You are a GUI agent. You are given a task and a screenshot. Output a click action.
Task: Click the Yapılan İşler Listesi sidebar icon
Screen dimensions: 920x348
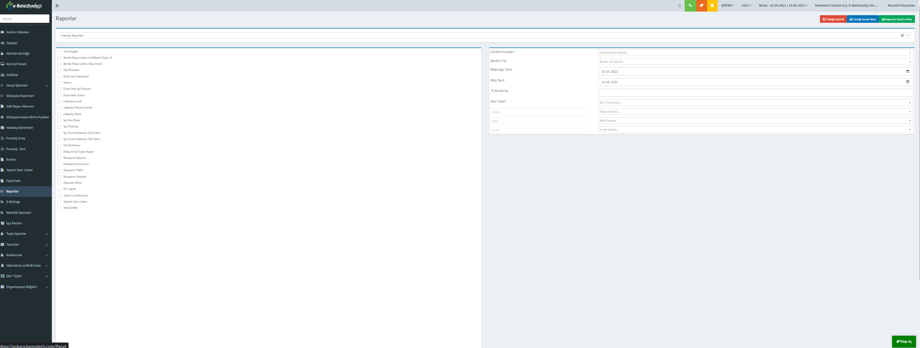tap(2, 170)
